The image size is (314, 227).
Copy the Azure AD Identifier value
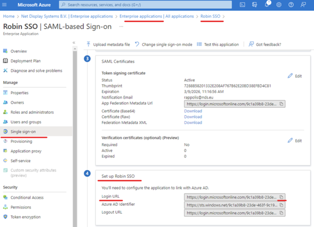pyautogui.click(x=281, y=205)
